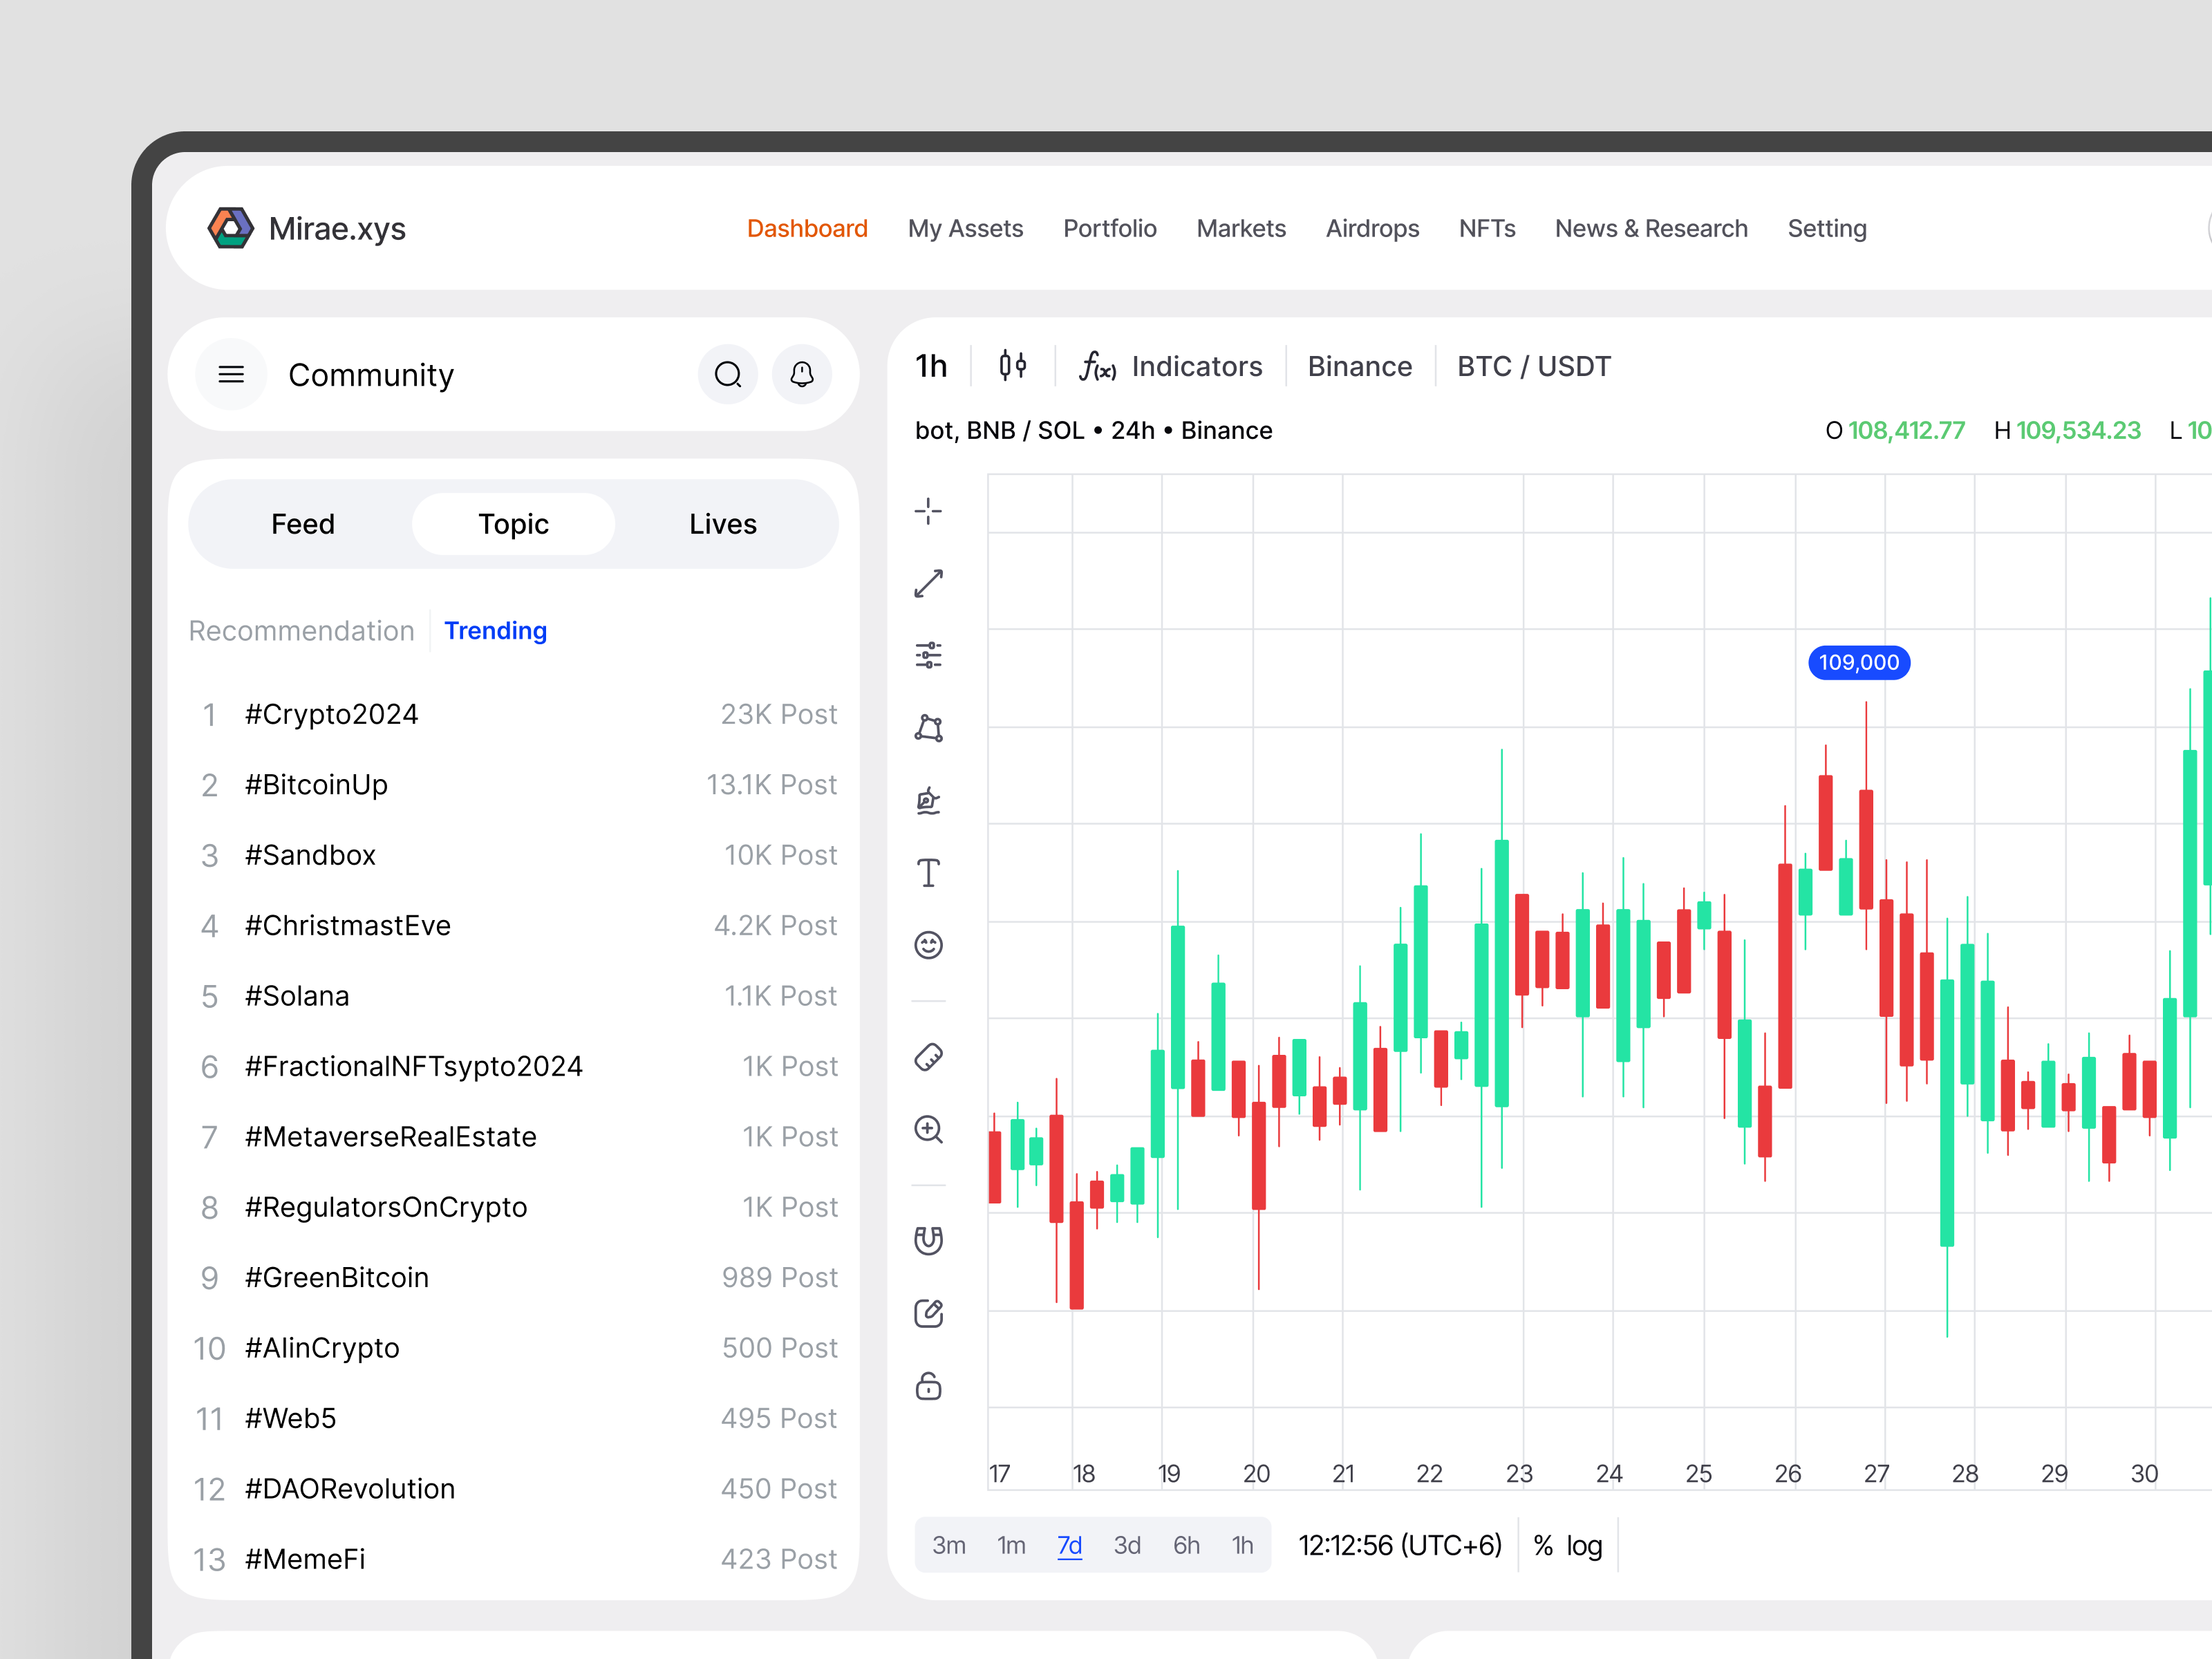Select the 1m time range
The height and width of the screenshot is (1659, 2212).
pos(1011,1545)
